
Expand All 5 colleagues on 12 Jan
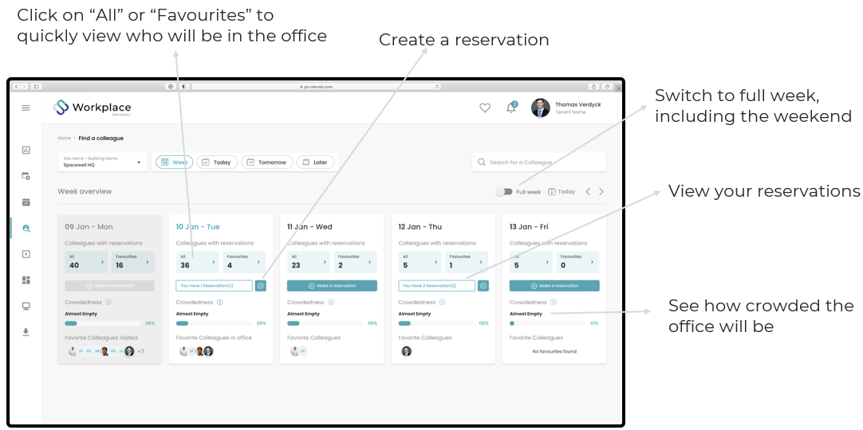click(x=420, y=263)
